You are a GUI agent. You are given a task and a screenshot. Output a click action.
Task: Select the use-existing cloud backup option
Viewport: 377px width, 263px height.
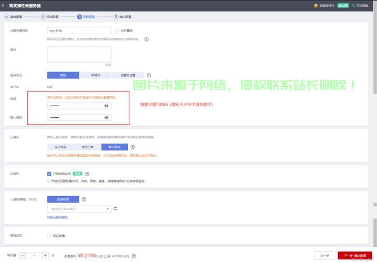pyautogui.click(x=87, y=147)
